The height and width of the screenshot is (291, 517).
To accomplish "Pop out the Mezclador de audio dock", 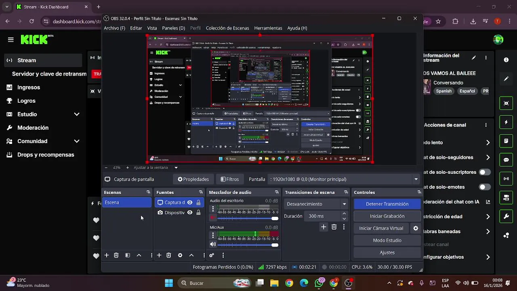I will coord(277,192).
